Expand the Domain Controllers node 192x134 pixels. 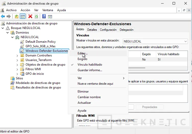[x=17, y=56]
